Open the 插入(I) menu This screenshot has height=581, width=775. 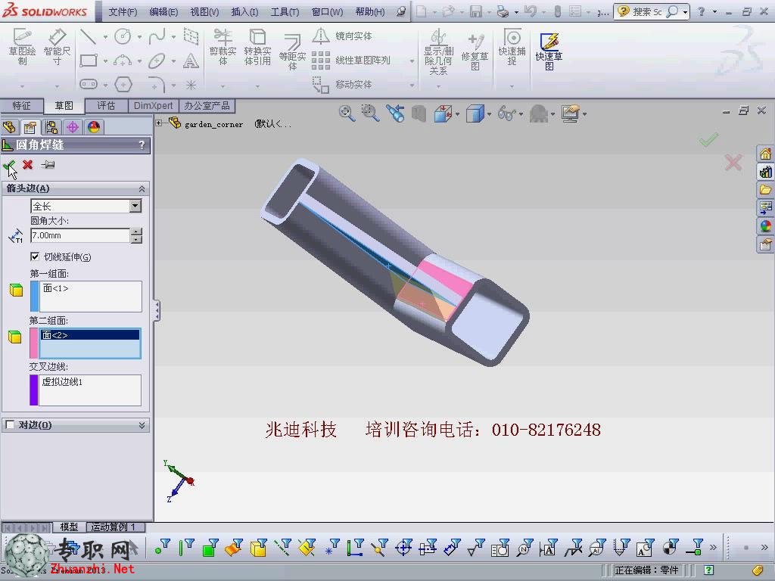[x=244, y=12]
